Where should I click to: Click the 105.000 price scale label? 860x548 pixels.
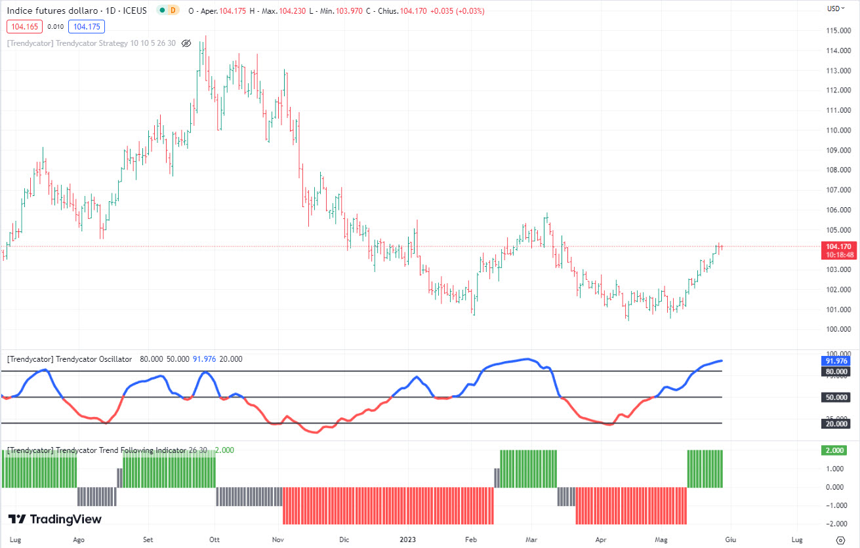[839, 230]
